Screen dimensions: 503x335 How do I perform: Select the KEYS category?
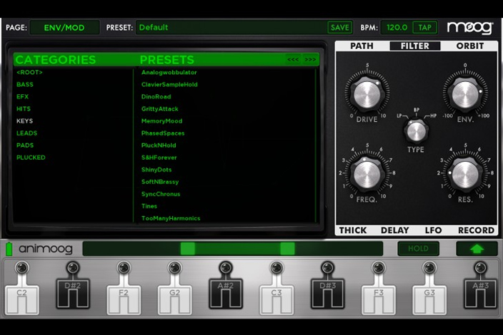click(25, 121)
